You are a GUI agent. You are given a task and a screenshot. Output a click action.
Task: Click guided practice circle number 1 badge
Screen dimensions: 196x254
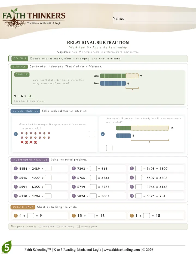pos(16,134)
